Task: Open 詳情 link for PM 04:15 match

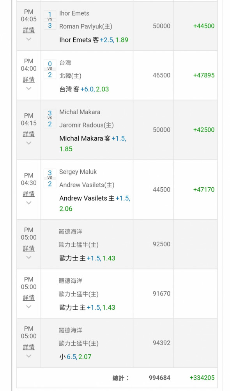Action: pos(28,134)
